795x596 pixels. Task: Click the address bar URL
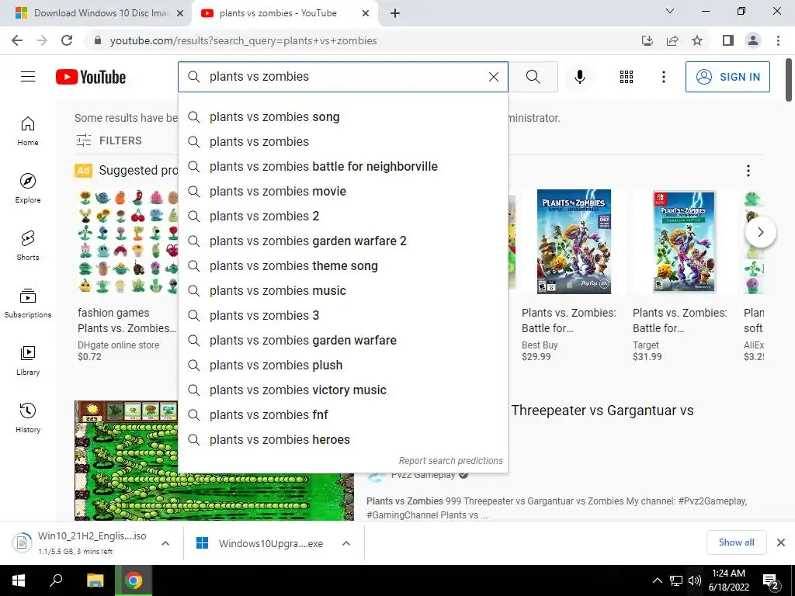(x=243, y=40)
